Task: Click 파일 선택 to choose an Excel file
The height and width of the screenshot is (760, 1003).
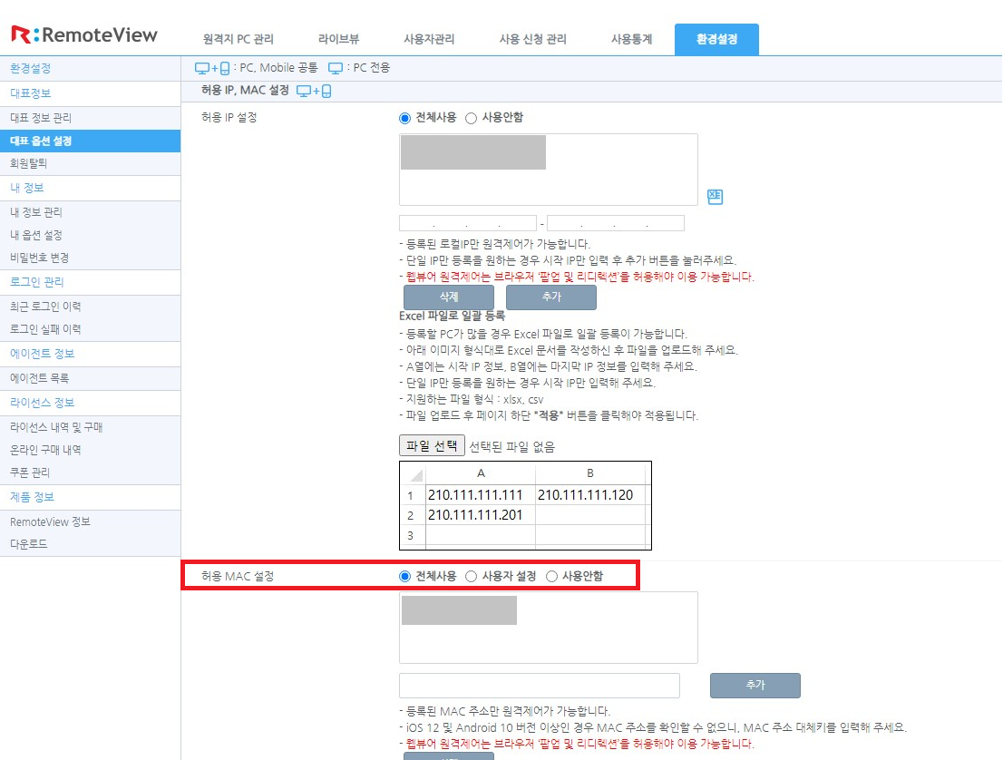Action: [432, 445]
